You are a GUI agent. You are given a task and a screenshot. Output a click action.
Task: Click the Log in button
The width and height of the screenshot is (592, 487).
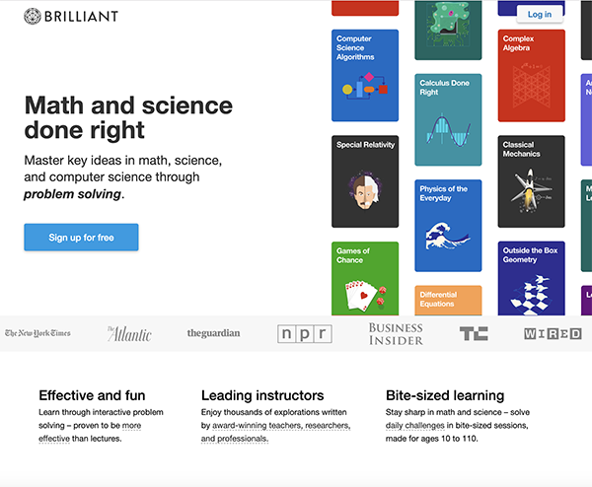coord(540,15)
